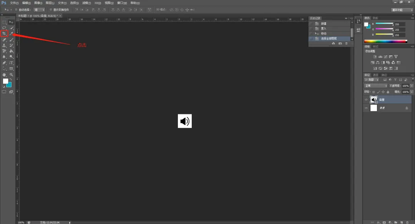Open a Curves adjustment in the Adjustments panel
Image resolution: width=415 pixels, height=224 pixels.
(385, 56)
